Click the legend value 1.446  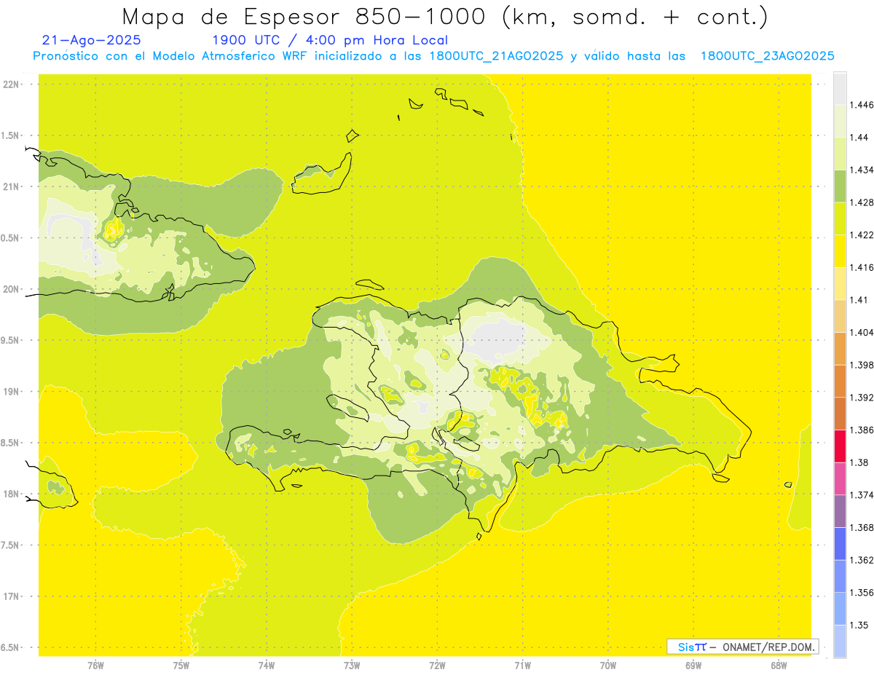[x=863, y=105]
